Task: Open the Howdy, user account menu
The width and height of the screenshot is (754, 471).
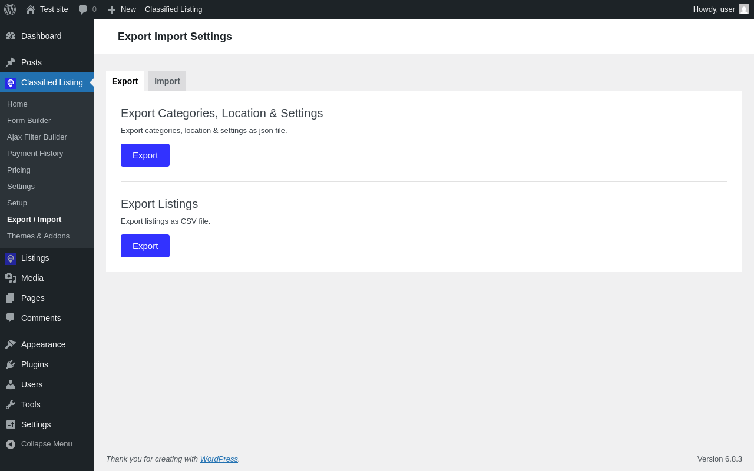Action: tap(714, 9)
